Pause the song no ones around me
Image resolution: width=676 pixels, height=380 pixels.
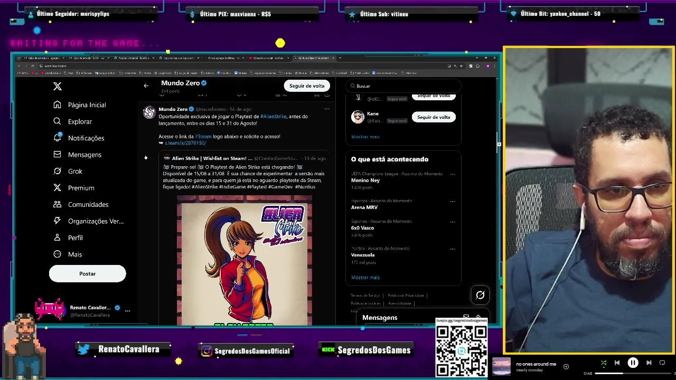click(x=633, y=363)
